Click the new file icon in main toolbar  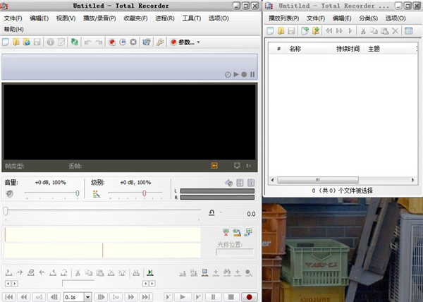(6, 42)
